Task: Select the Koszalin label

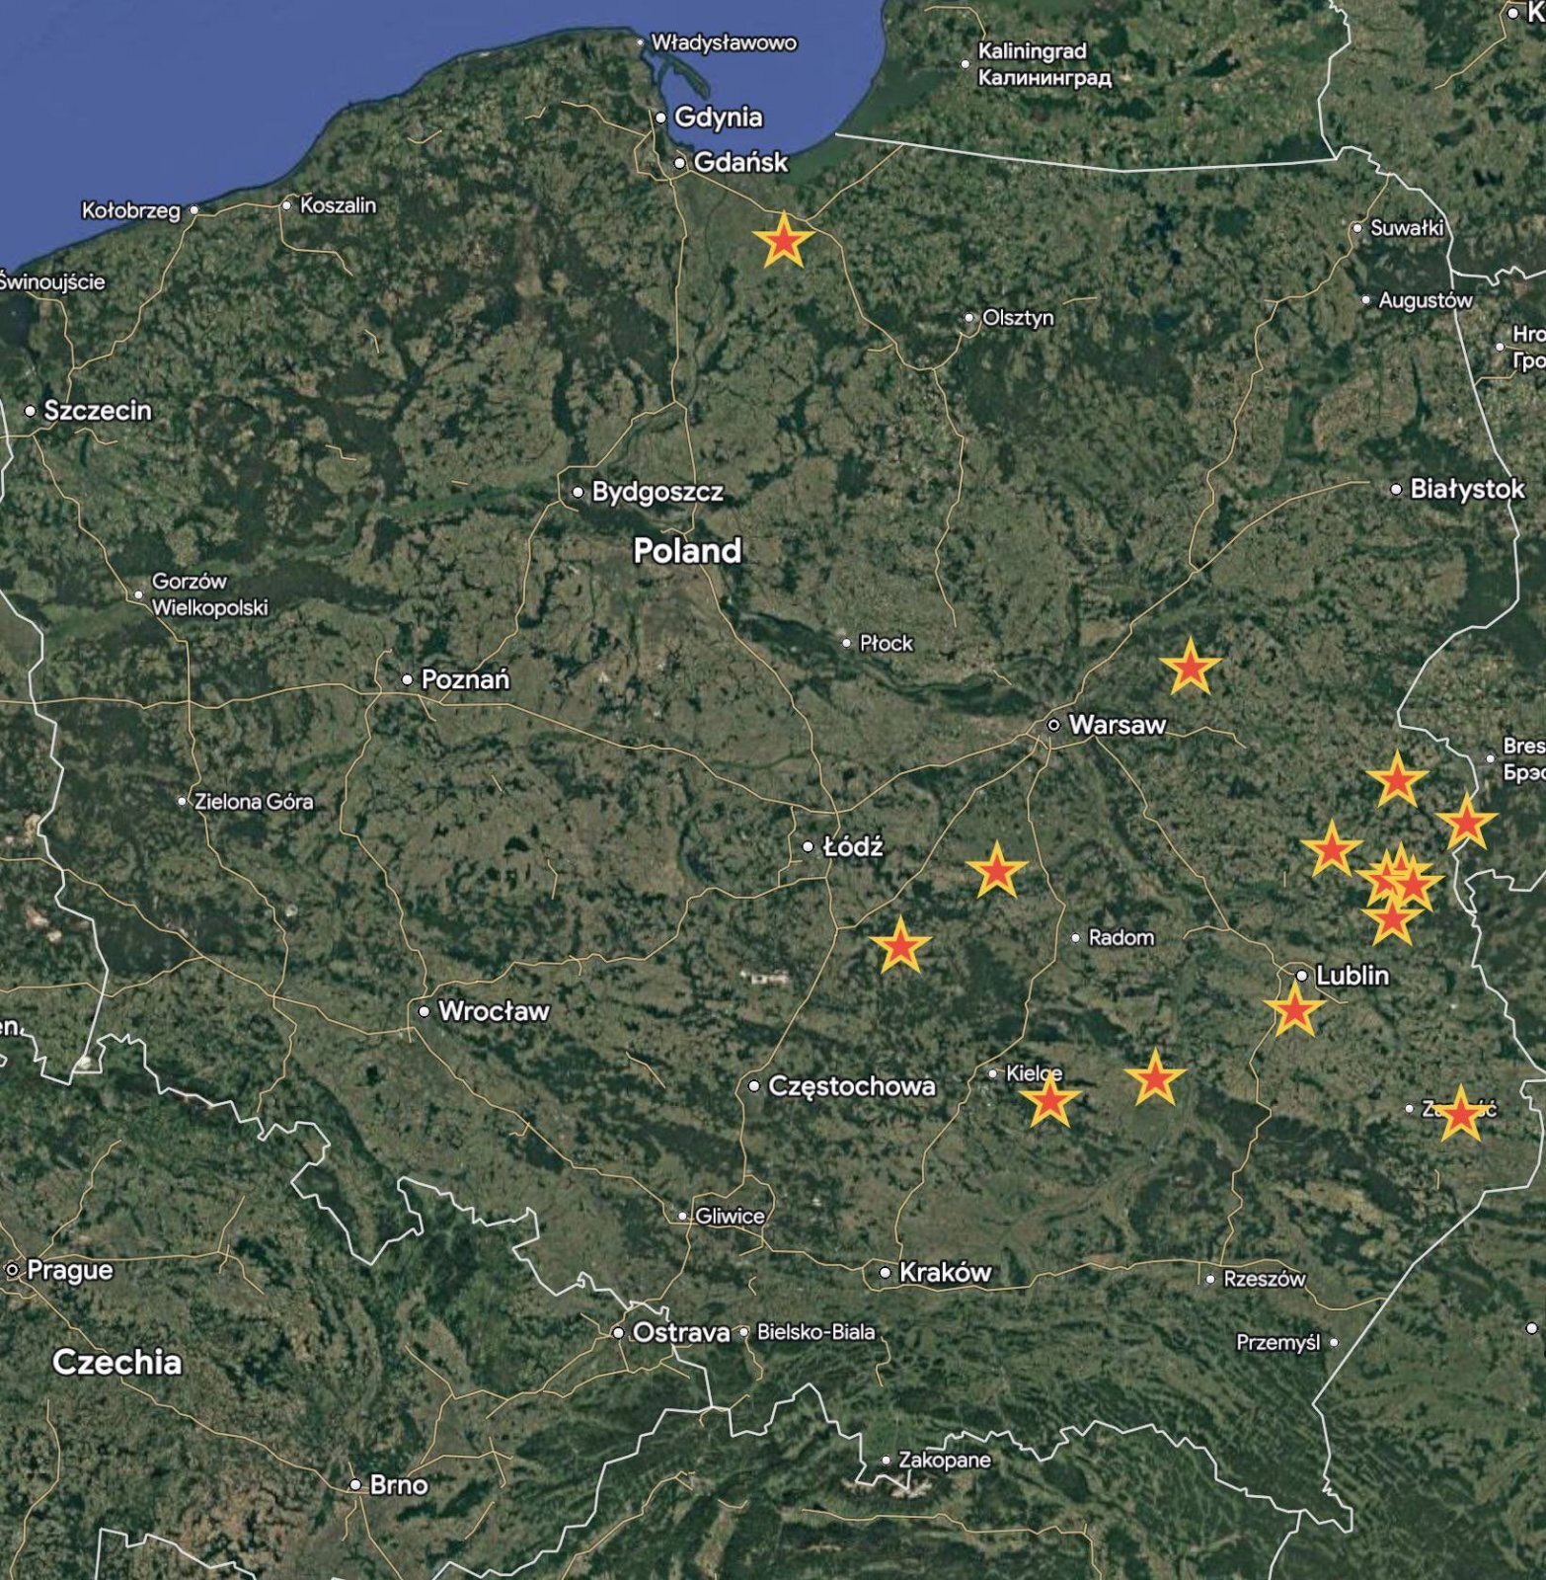Action: point(338,205)
